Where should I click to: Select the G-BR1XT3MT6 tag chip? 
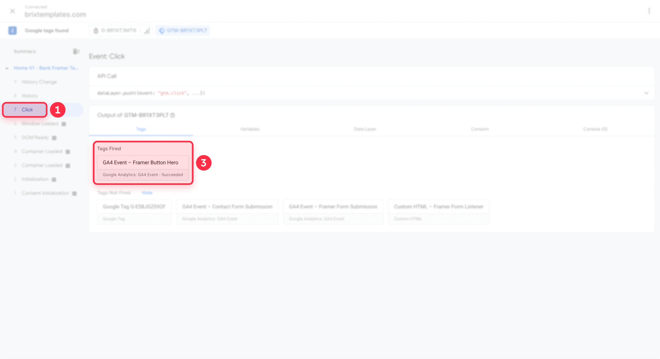click(115, 31)
